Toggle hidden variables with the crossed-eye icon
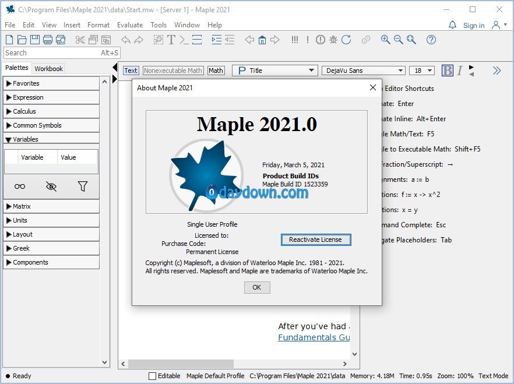514x384 pixels. pyautogui.click(x=51, y=186)
